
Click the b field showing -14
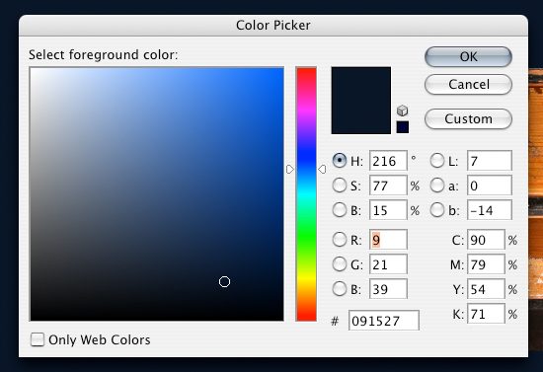coord(490,210)
